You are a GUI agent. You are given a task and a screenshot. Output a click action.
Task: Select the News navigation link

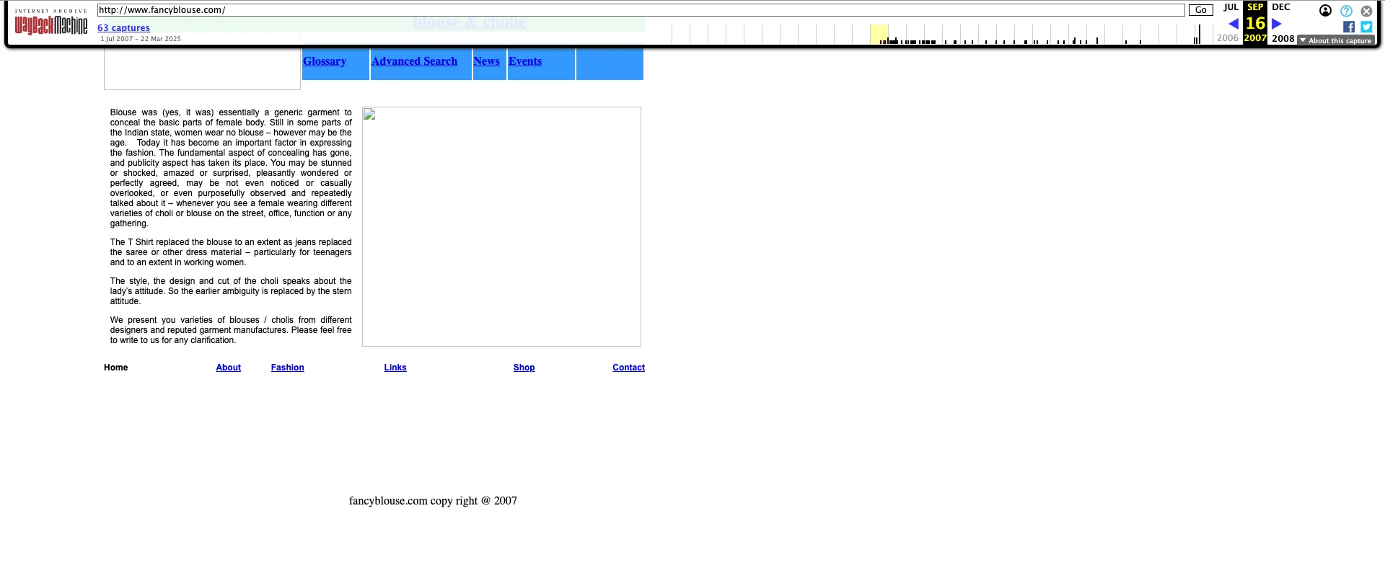coord(486,61)
